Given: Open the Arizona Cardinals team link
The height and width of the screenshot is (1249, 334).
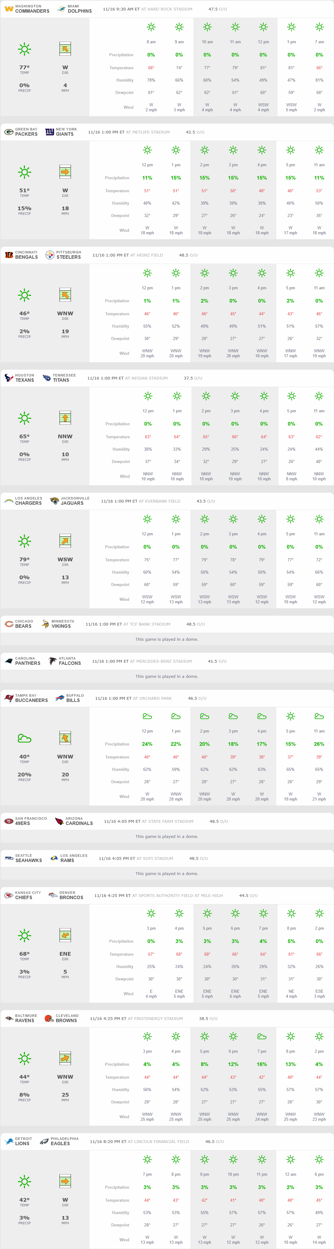Looking at the screenshot, I should point(79,823).
